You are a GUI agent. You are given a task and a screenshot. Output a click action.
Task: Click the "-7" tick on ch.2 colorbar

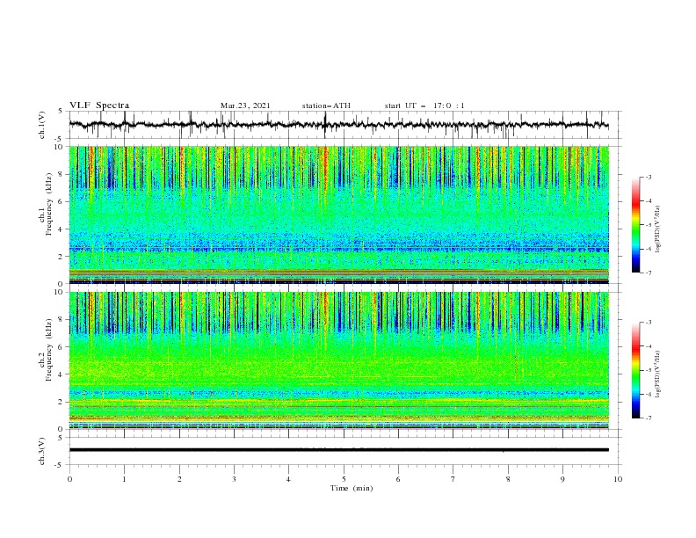[648, 418]
